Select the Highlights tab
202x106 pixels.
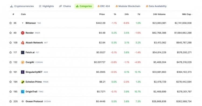(x=46, y=6)
